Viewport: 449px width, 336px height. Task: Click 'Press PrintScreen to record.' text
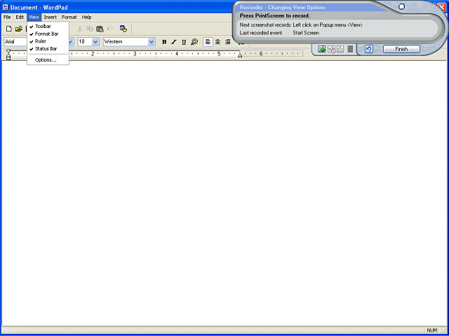coord(274,15)
